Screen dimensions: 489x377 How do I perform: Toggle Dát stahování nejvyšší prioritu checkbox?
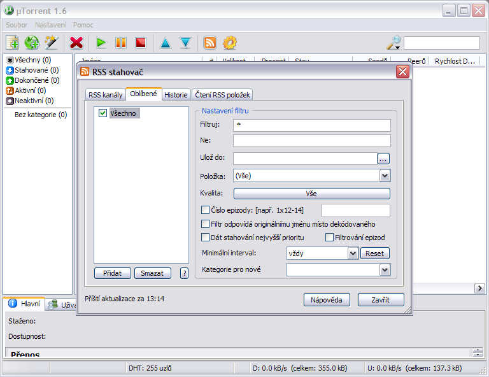[x=205, y=238]
